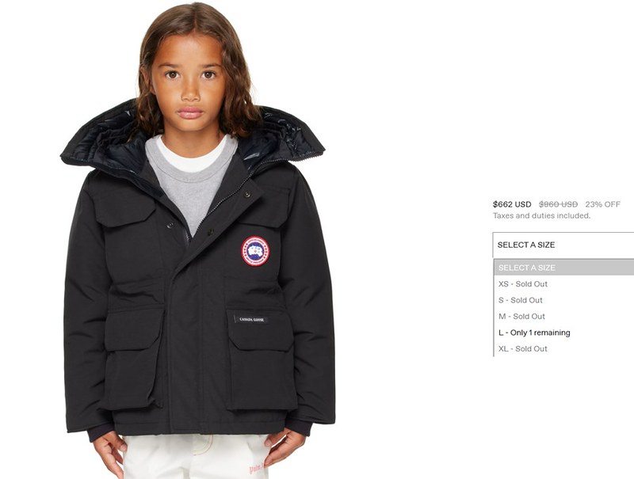Click the crossed-out $860 USD price
Image resolution: width=634 pixels, height=479 pixels.
[558, 204]
